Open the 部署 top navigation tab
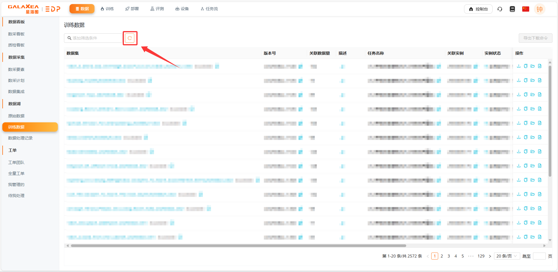Screen dimensions: 558x272 132,9
